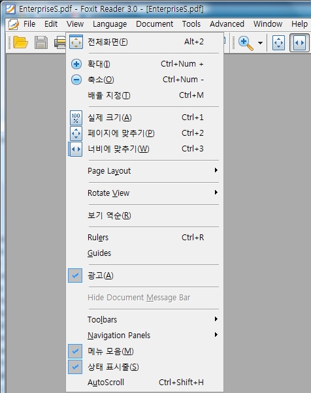Viewport: 311px width, 393px height.
Task: Click the Zoom In magnifier toolbar icon
Action: click(246, 43)
